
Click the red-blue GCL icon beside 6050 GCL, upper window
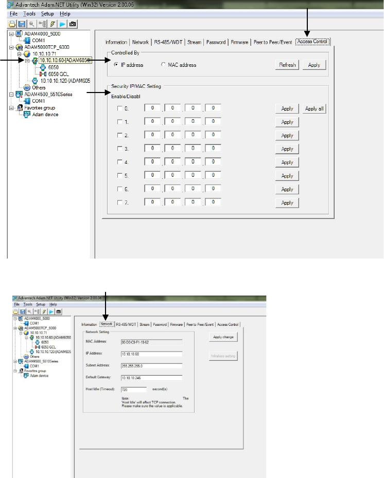click(43, 74)
